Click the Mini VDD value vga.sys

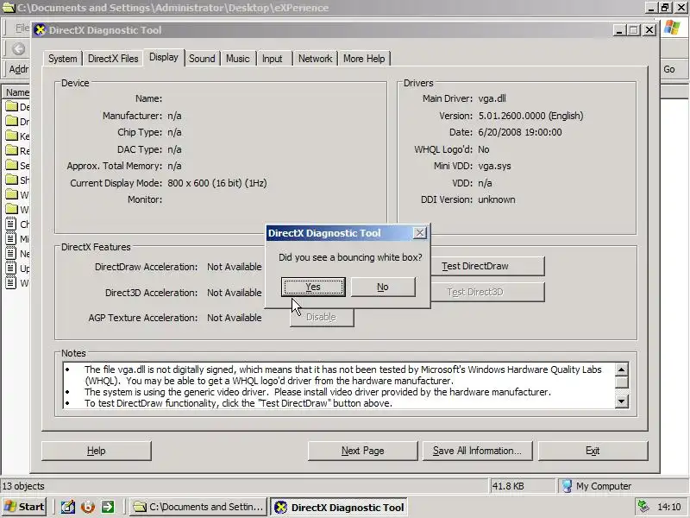[494, 166]
